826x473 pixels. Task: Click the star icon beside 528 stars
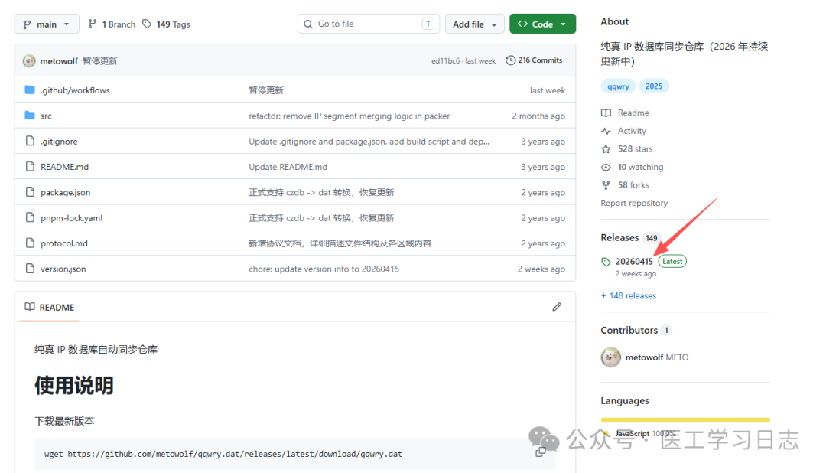pyautogui.click(x=606, y=148)
